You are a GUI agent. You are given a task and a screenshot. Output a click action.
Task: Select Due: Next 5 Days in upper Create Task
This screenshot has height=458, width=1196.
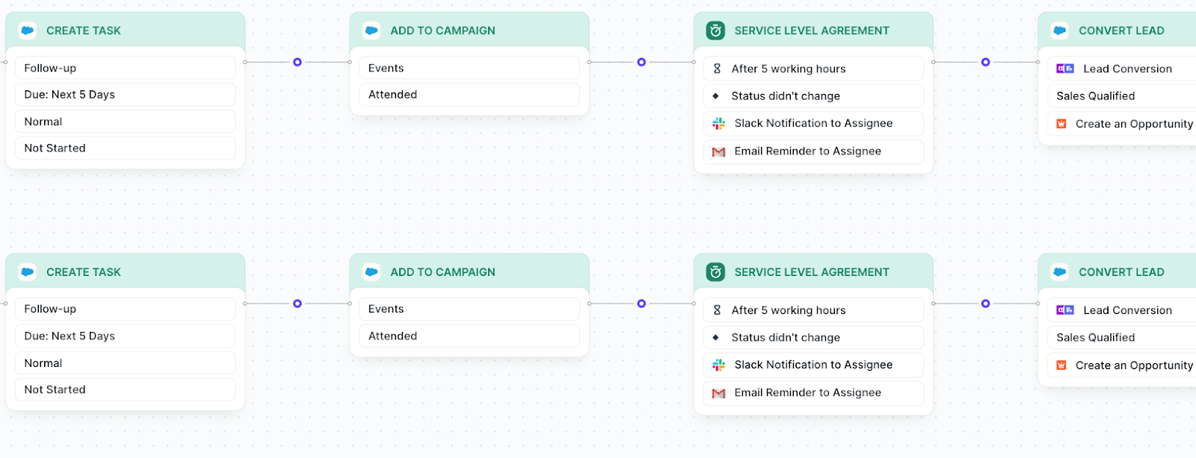pos(126,95)
